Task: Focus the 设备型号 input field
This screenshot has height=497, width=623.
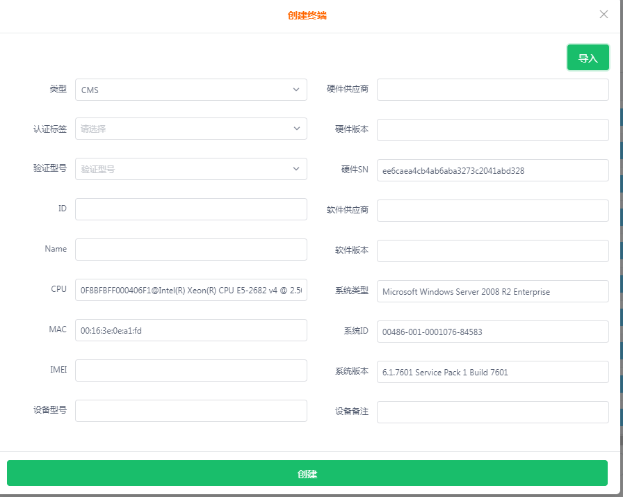Action: pos(191,411)
